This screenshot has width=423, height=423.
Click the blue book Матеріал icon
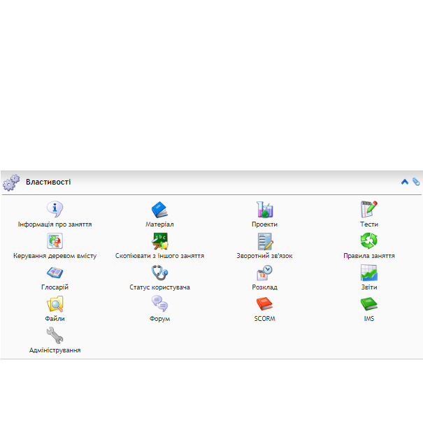159,209
